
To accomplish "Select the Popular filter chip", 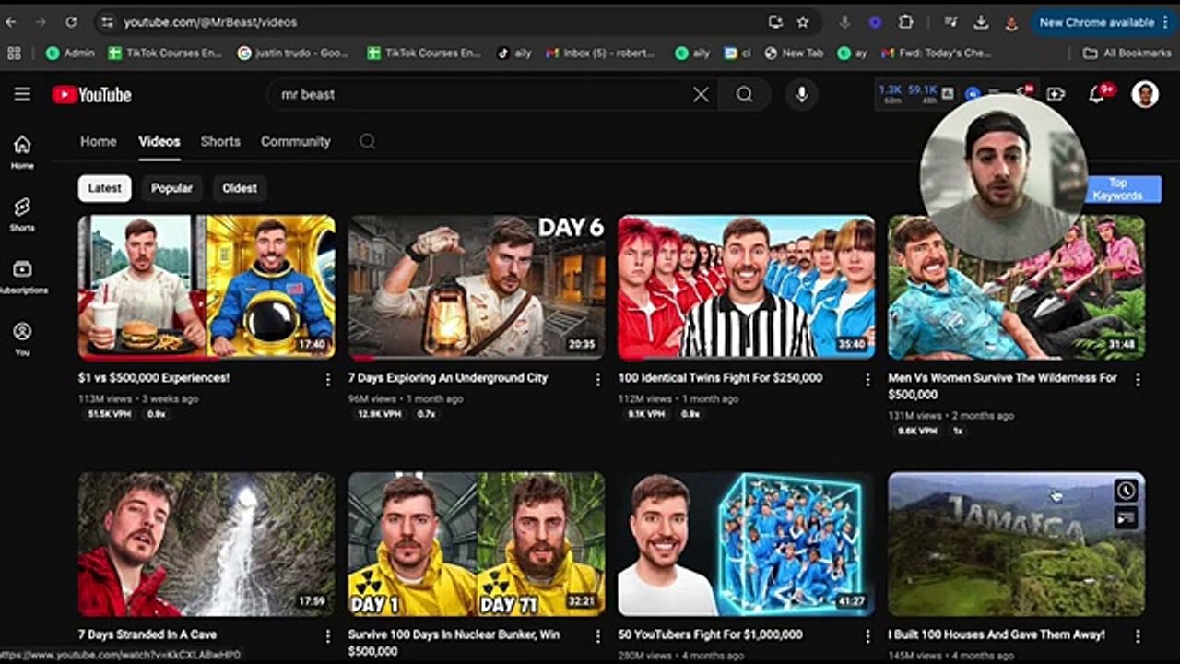I will pyautogui.click(x=171, y=188).
